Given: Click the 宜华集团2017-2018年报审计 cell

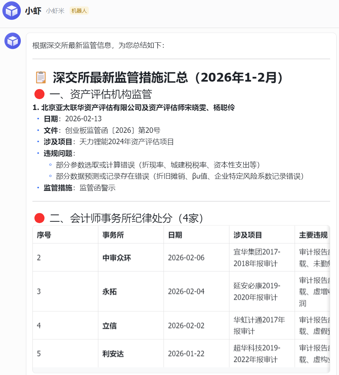Looking at the screenshot, I should pyautogui.click(x=262, y=258).
